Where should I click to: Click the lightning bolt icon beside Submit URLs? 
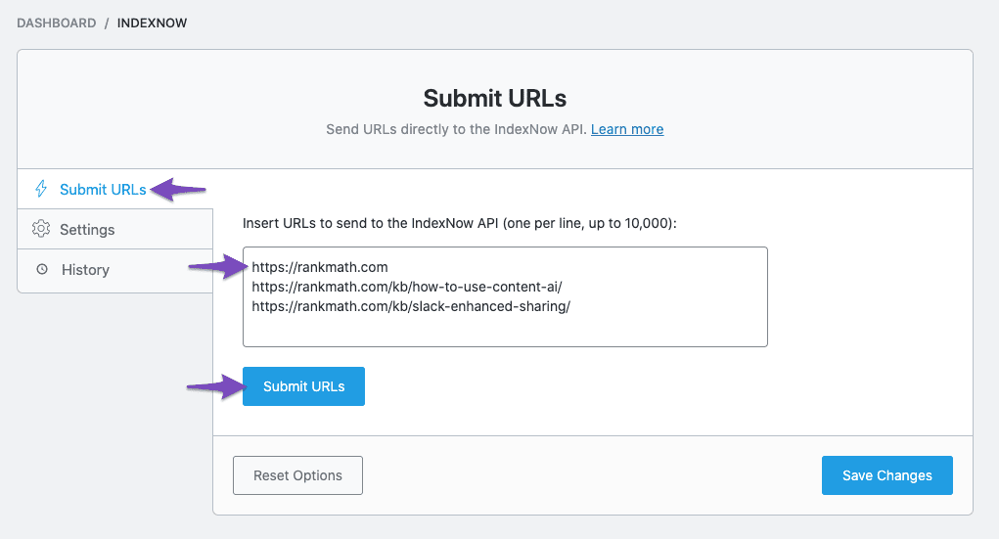pos(41,189)
